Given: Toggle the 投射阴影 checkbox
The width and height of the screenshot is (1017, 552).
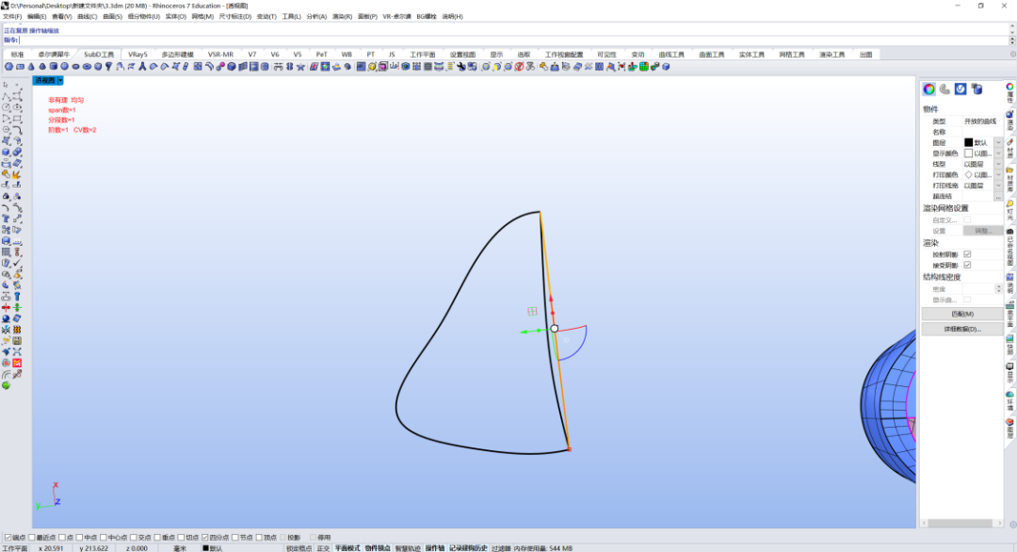Looking at the screenshot, I should pos(967,254).
